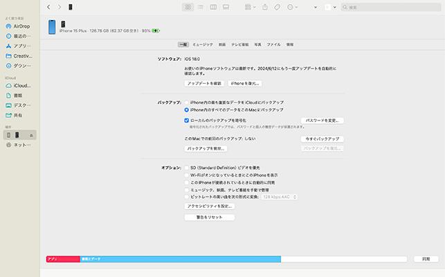This screenshot has height=277, width=445.
Task: Click in the Finder search field
Action: coord(391,7)
